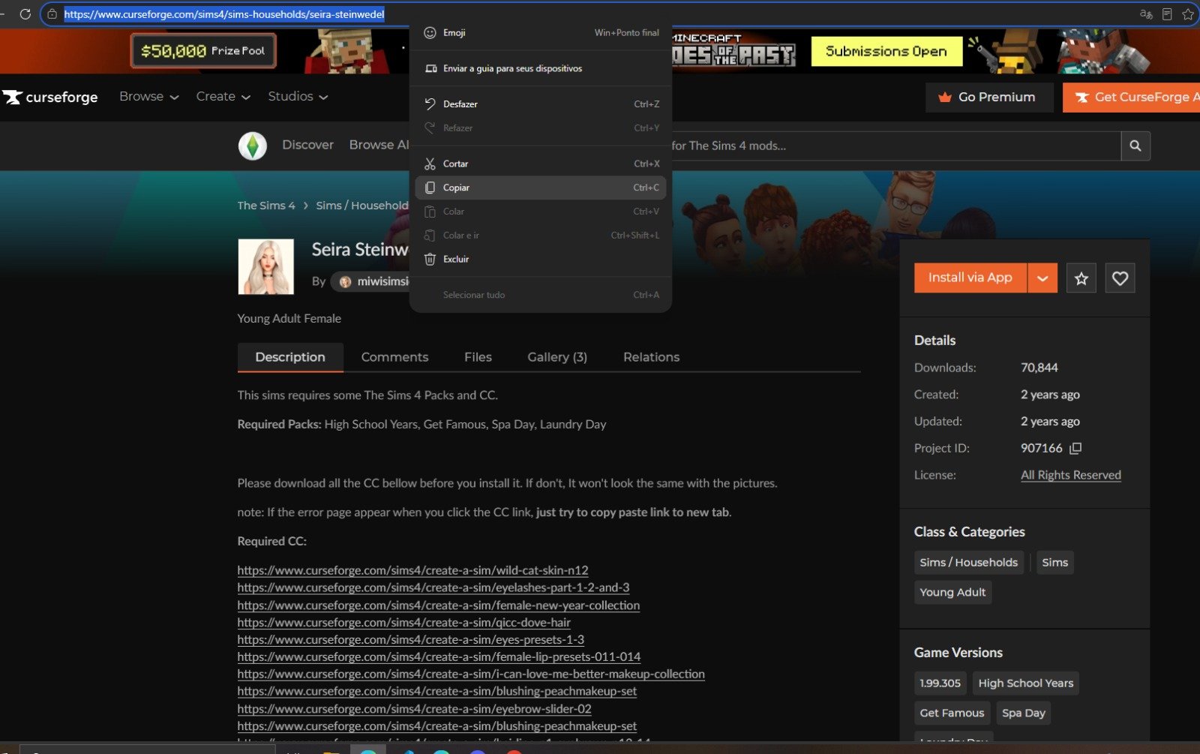This screenshot has width=1200, height=754.
Task: Open the Relations tab
Action: [651, 357]
